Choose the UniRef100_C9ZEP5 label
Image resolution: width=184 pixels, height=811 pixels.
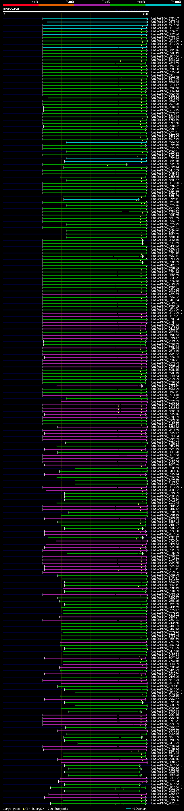(x=165, y=772)
